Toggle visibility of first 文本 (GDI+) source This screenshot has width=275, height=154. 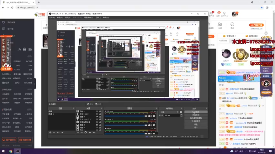[x=97, y=114]
